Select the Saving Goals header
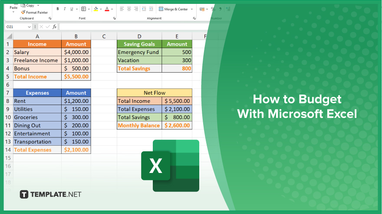Image resolution: width=382 pixels, height=214 pixels. point(139,44)
